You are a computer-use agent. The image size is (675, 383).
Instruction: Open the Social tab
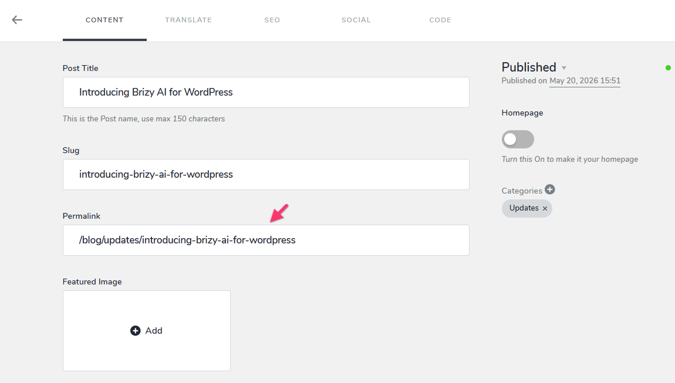point(356,20)
